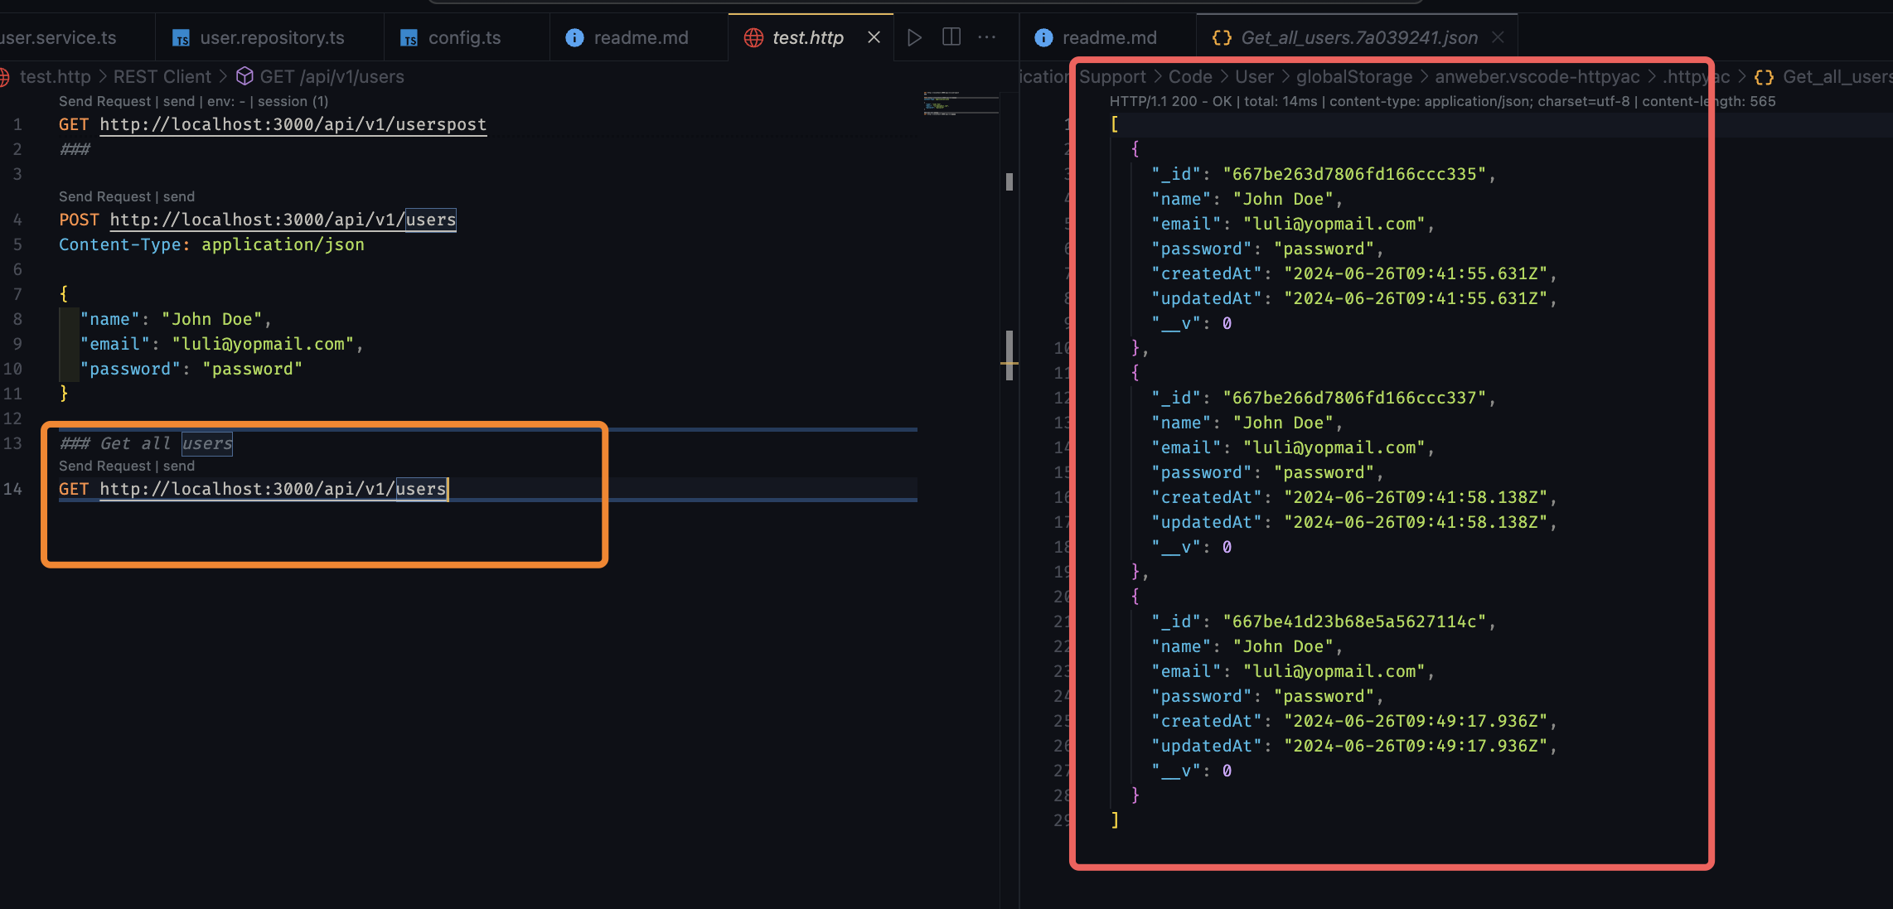The width and height of the screenshot is (1893, 909).
Task: Click the JSON braces icon in right breadcrumb
Action: coord(1764,77)
